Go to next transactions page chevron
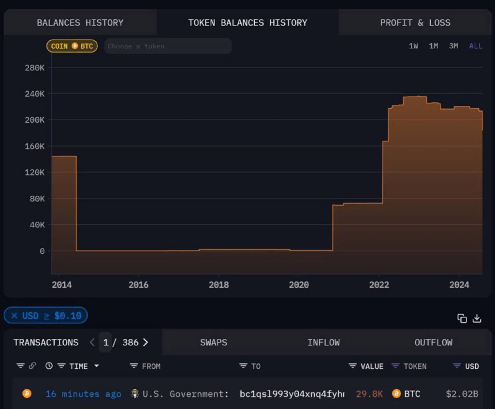495x409 pixels. pos(146,342)
